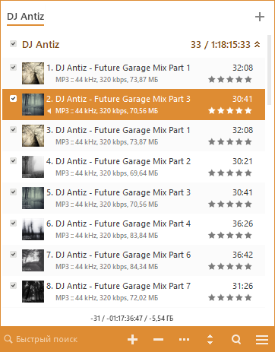
Task: Click the new playlist plus icon
Action: [260, 17]
